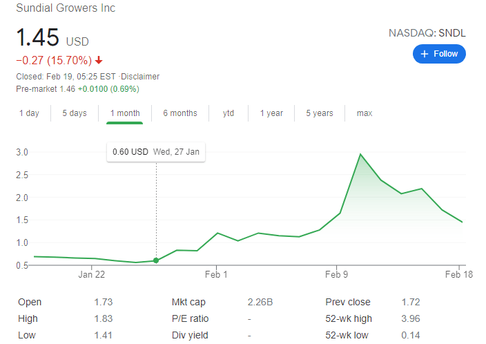Open the 6 months chart tab

pos(180,113)
